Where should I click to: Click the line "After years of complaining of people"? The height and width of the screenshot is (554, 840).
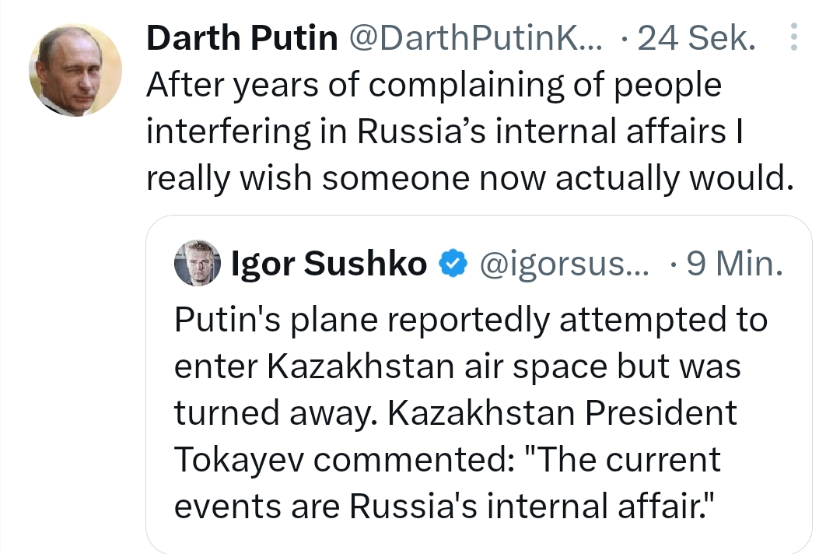tap(433, 85)
